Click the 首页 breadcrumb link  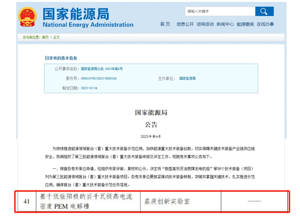tap(45, 37)
